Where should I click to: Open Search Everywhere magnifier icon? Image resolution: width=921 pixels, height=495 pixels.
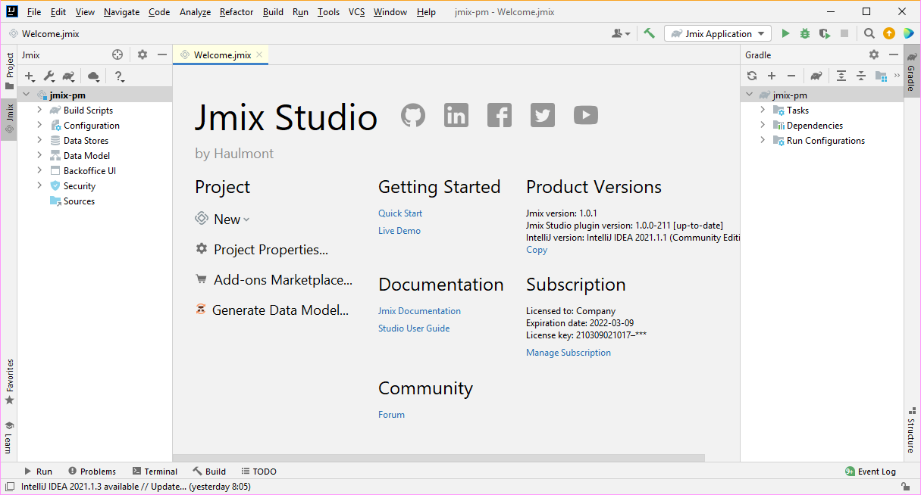click(869, 33)
